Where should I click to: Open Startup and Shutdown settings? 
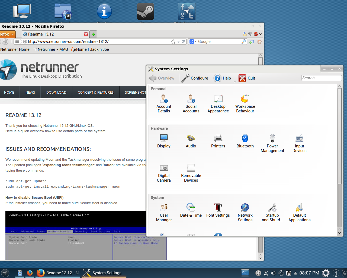click(272, 213)
